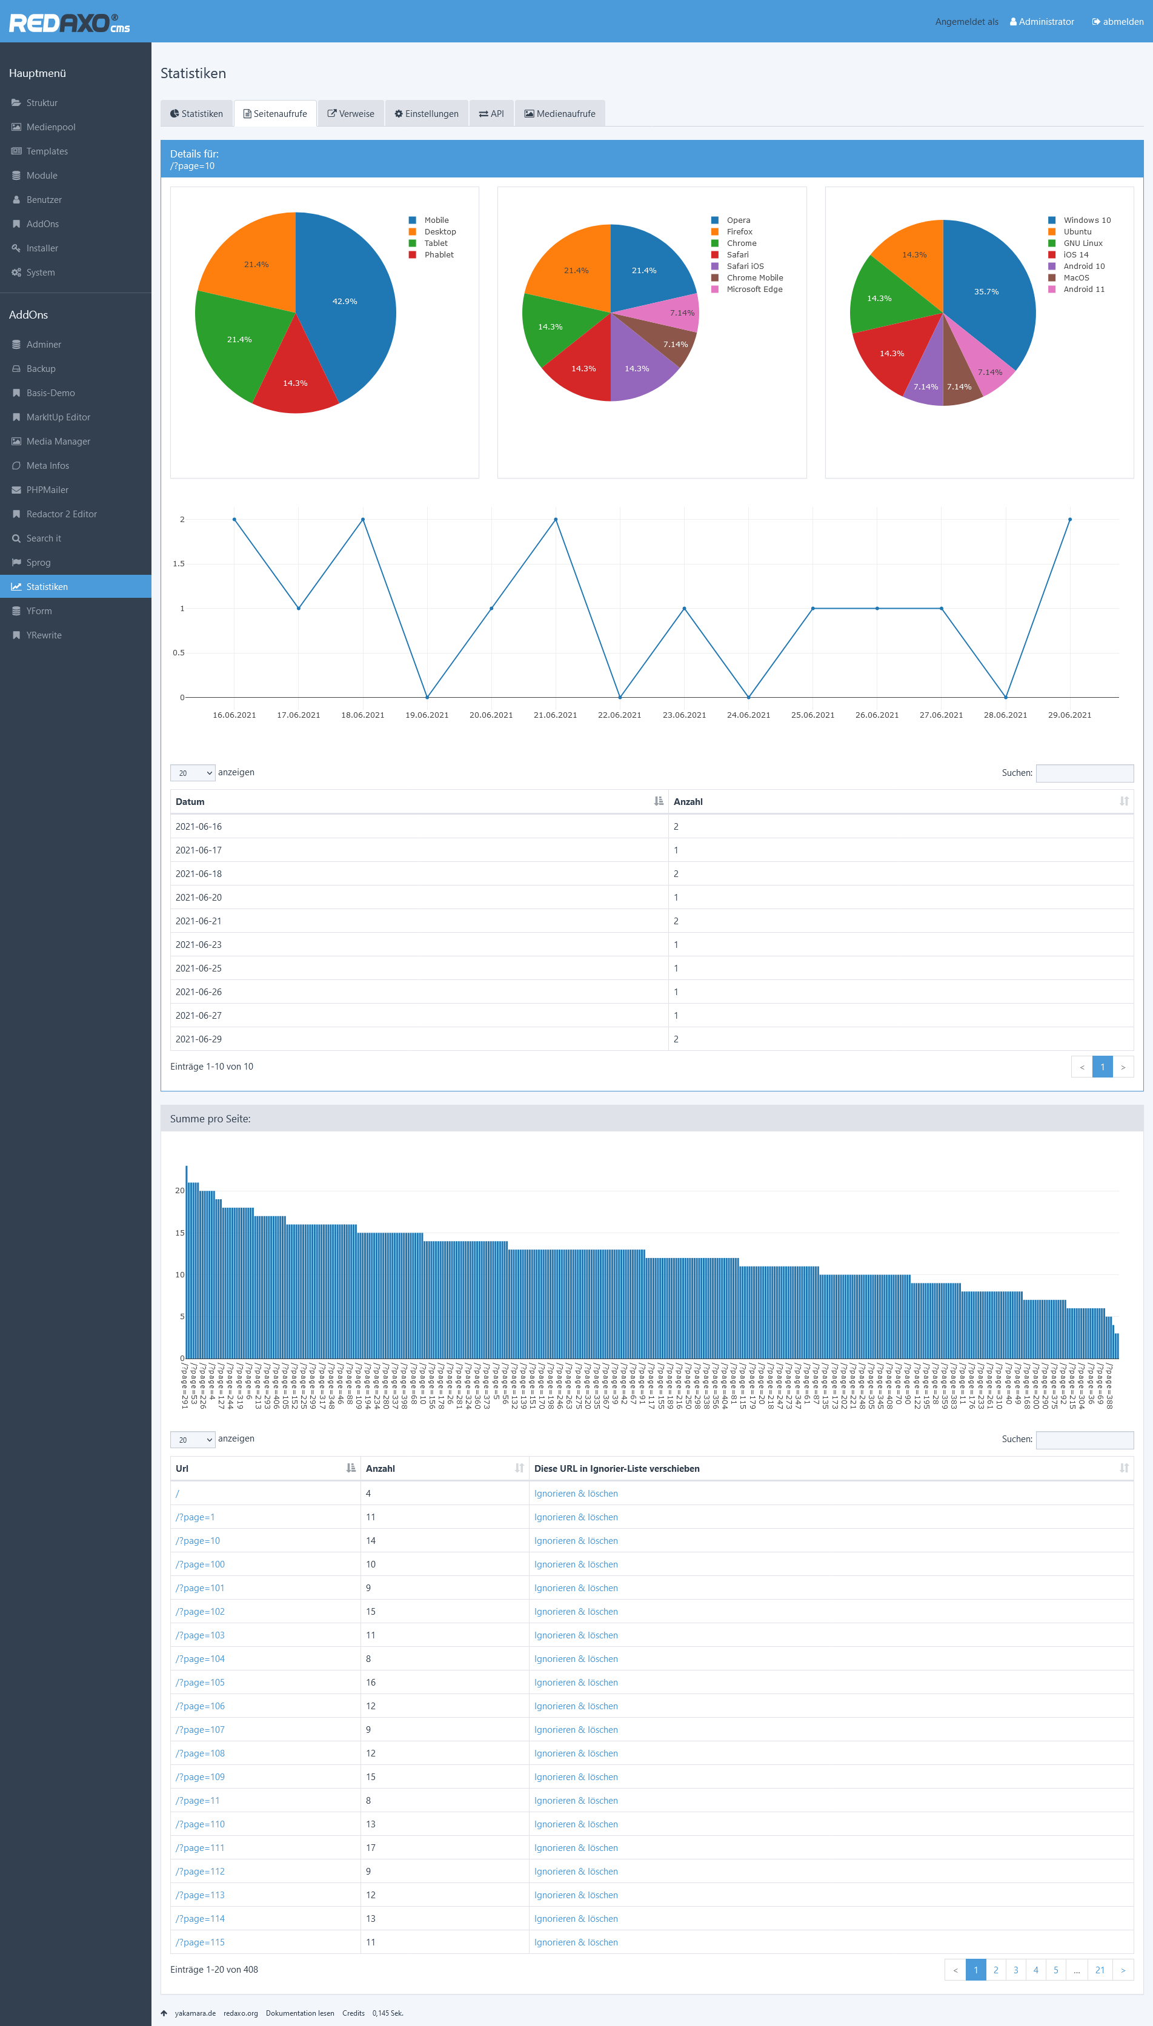Click Ignorieren & löschen for /?page=100

pos(576,1564)
